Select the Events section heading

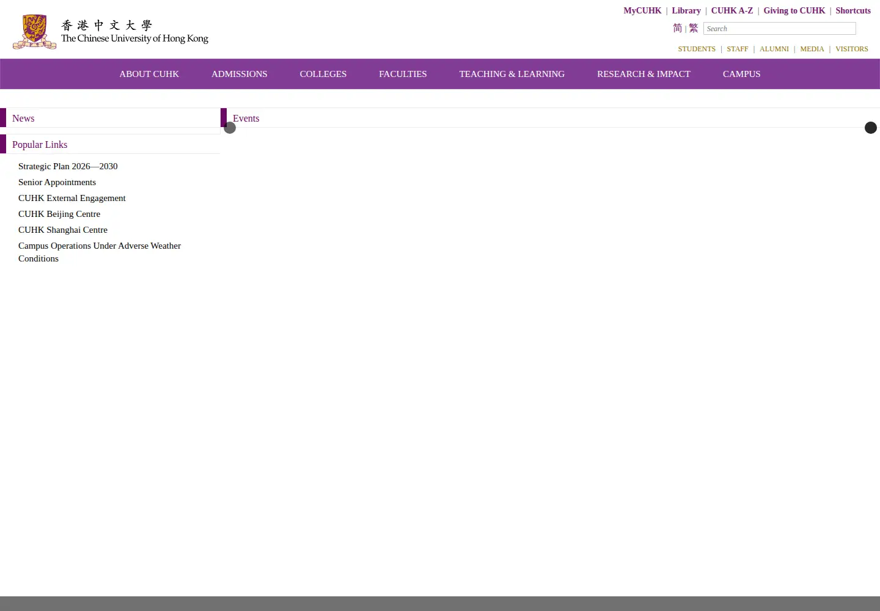click(246, 119)
